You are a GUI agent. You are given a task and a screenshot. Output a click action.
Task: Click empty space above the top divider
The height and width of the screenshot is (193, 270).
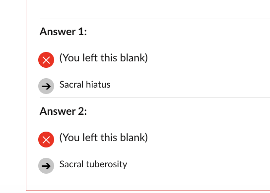point(148,8)
